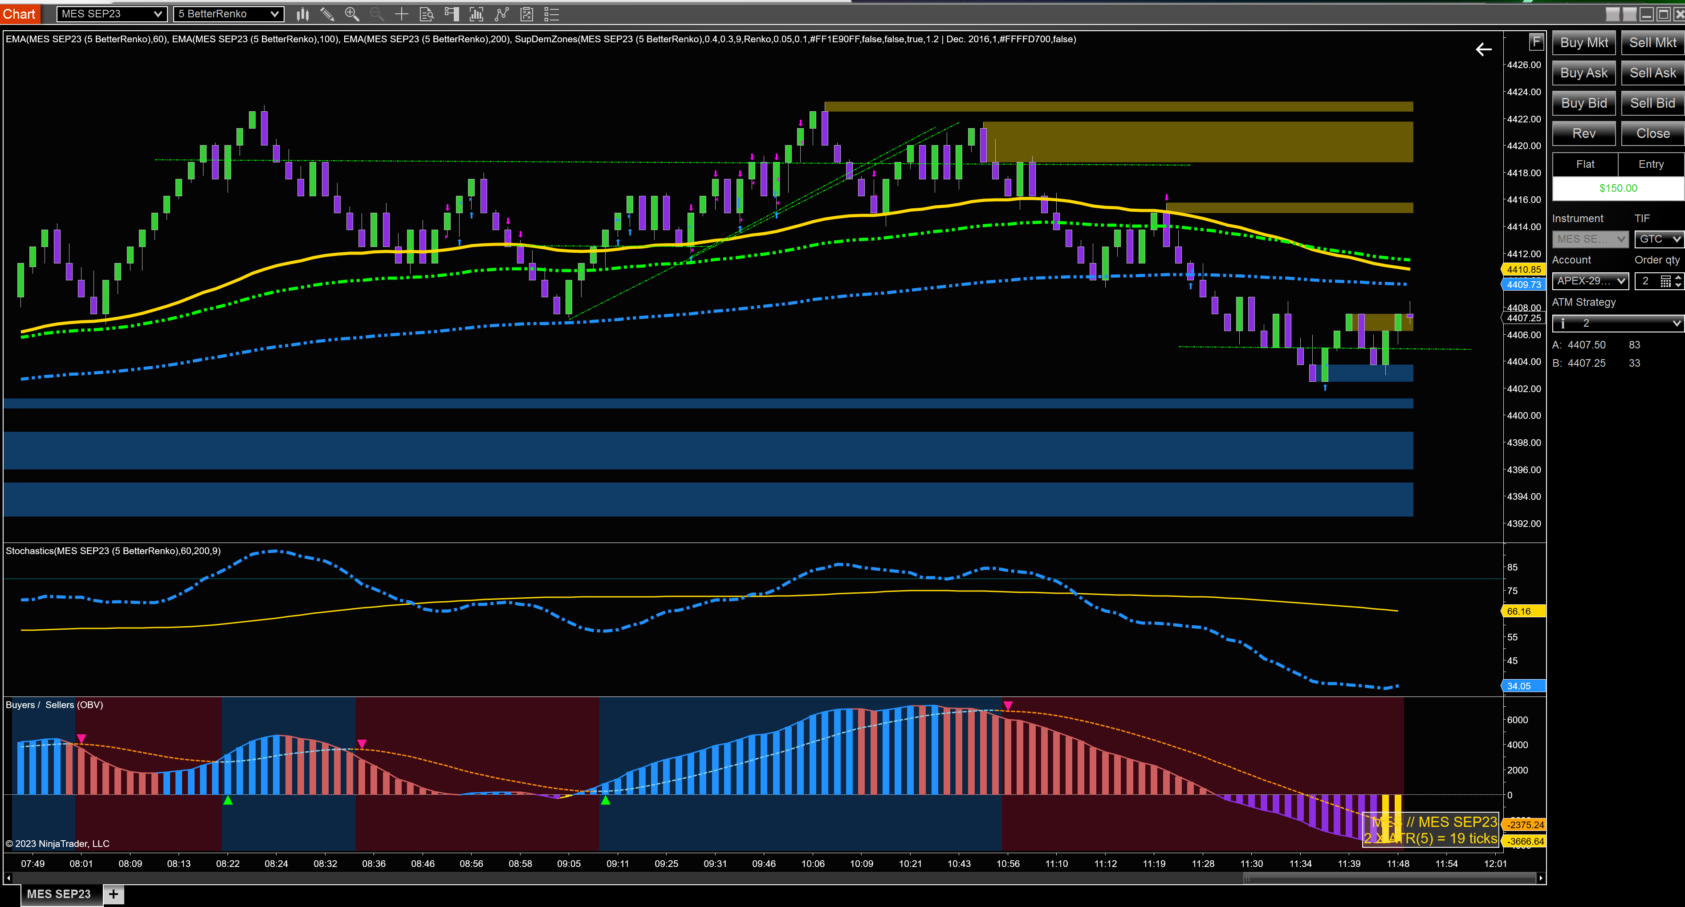This screenshot has height=907, width=1685.
Task: Click the bid price B: 4407.25
Action: click(x=1579, y=364)
